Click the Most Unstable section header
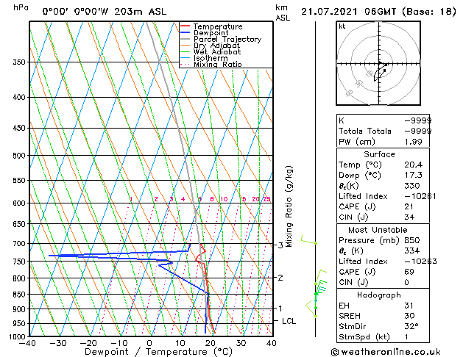Viewport: 463px width, 357px height. pos(378,230)
